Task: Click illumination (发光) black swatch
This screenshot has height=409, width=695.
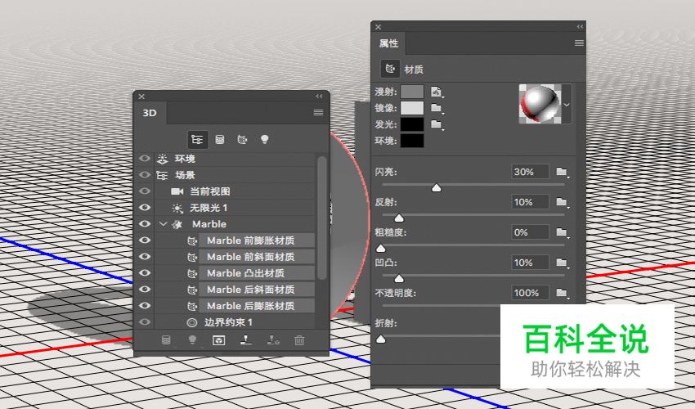Action: [x=412, y=124]
